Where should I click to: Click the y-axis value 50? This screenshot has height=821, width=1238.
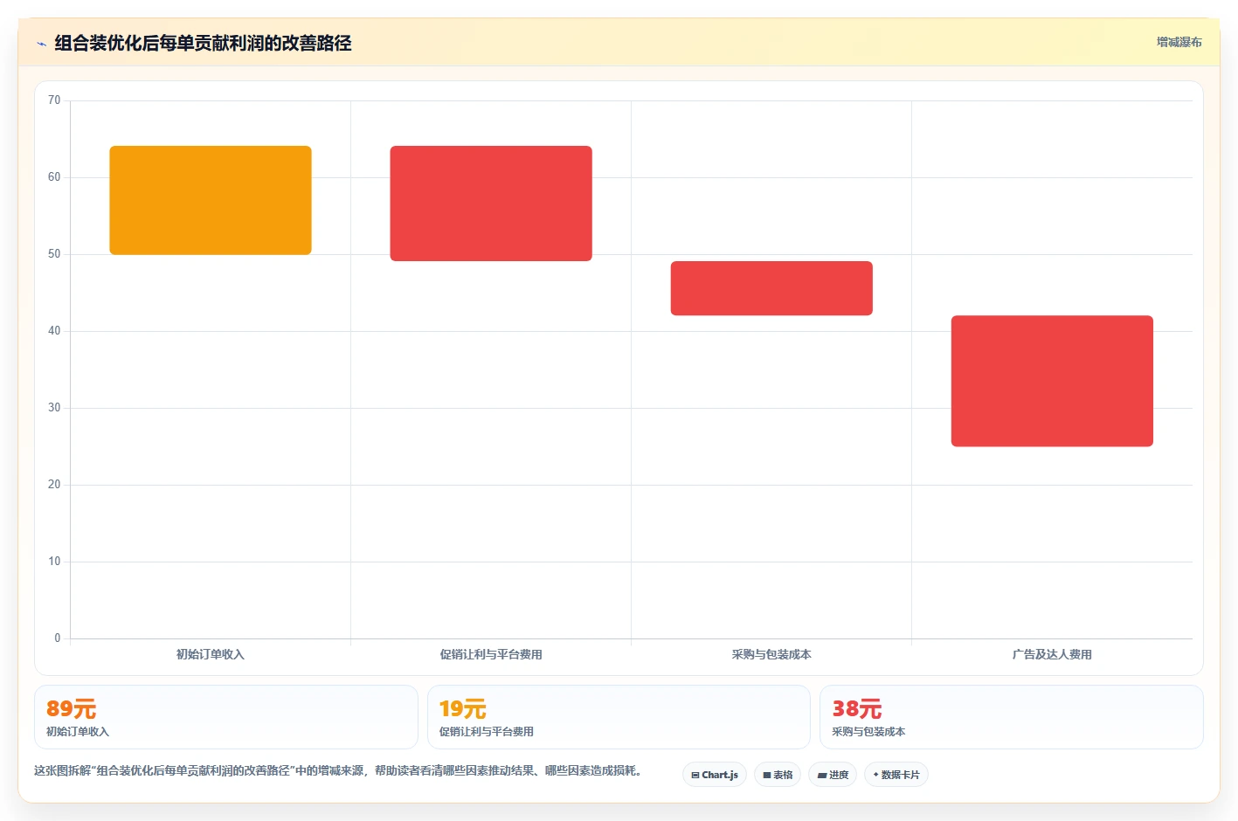pos(54,254)
